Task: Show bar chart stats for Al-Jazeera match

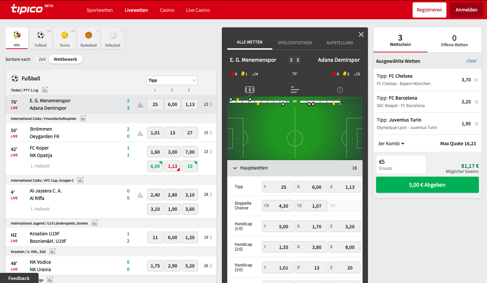Action: tap(140, 195)
